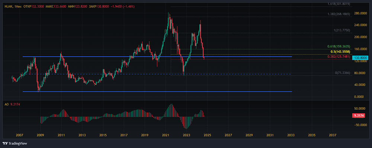Click the 2019 time axis label
Viewport: 372px width, 148px height.
point(144,135)
